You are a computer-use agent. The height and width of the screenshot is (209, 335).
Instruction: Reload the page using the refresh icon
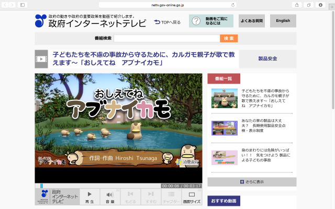233,5
